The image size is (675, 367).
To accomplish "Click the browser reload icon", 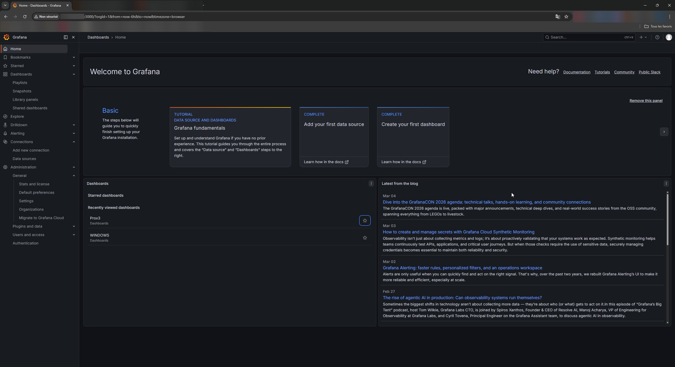I will (x=25, y=17).
